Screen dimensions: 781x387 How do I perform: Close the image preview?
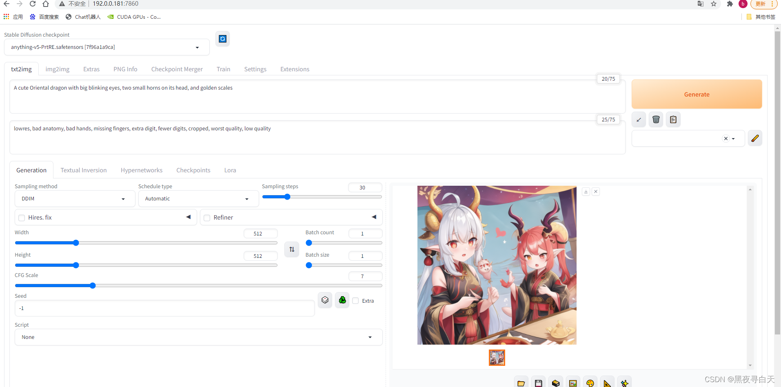pos(596,191)
